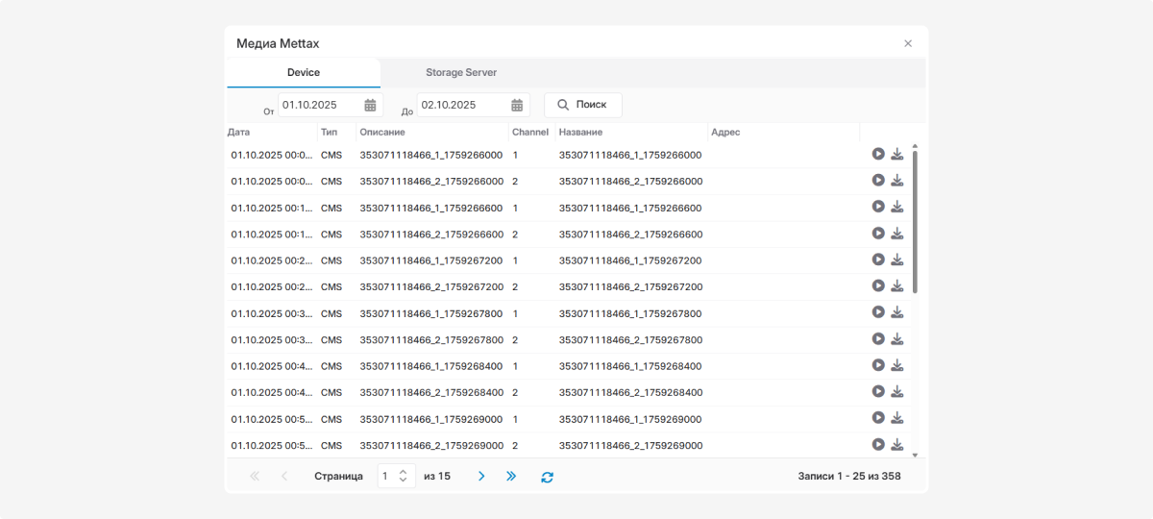1153x519 pixels.
Task: Sort by the Дата column header
Action: click(x=239, y=132)
